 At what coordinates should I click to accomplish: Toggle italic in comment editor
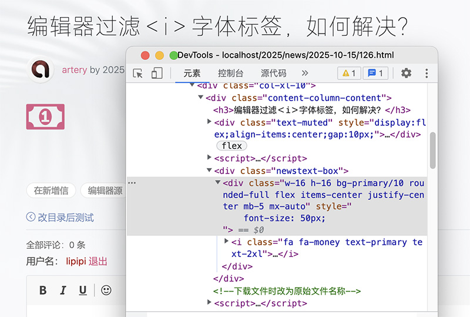pyautogui.click(x=63, y=290)
